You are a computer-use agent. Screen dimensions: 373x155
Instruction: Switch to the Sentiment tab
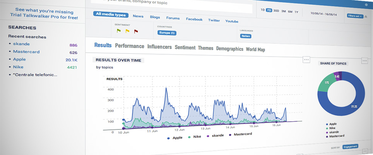[x=185, y=47]
